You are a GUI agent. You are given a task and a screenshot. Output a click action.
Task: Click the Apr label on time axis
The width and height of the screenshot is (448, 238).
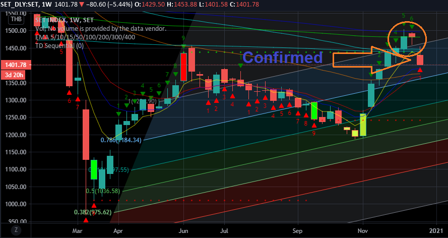118,230
